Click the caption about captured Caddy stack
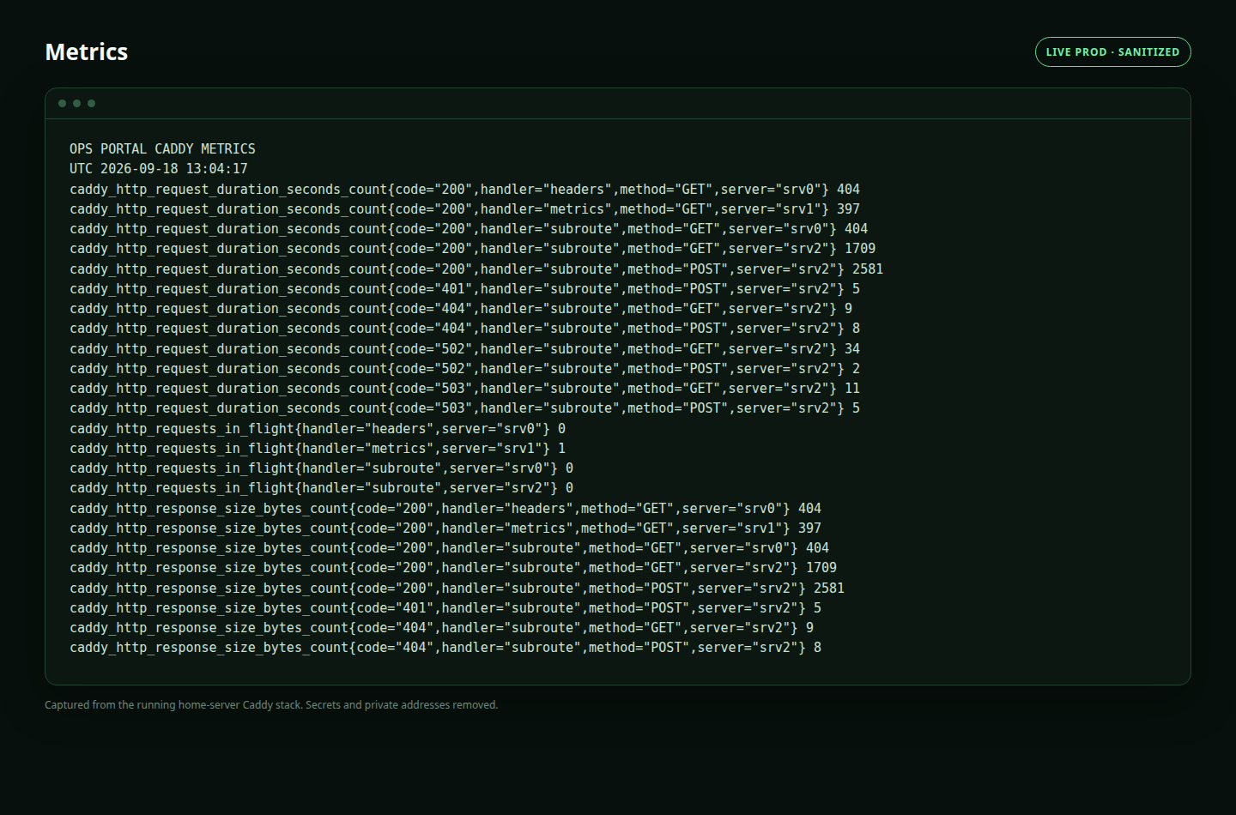This screenshot has width=1236, height=815. coord(271,705)
